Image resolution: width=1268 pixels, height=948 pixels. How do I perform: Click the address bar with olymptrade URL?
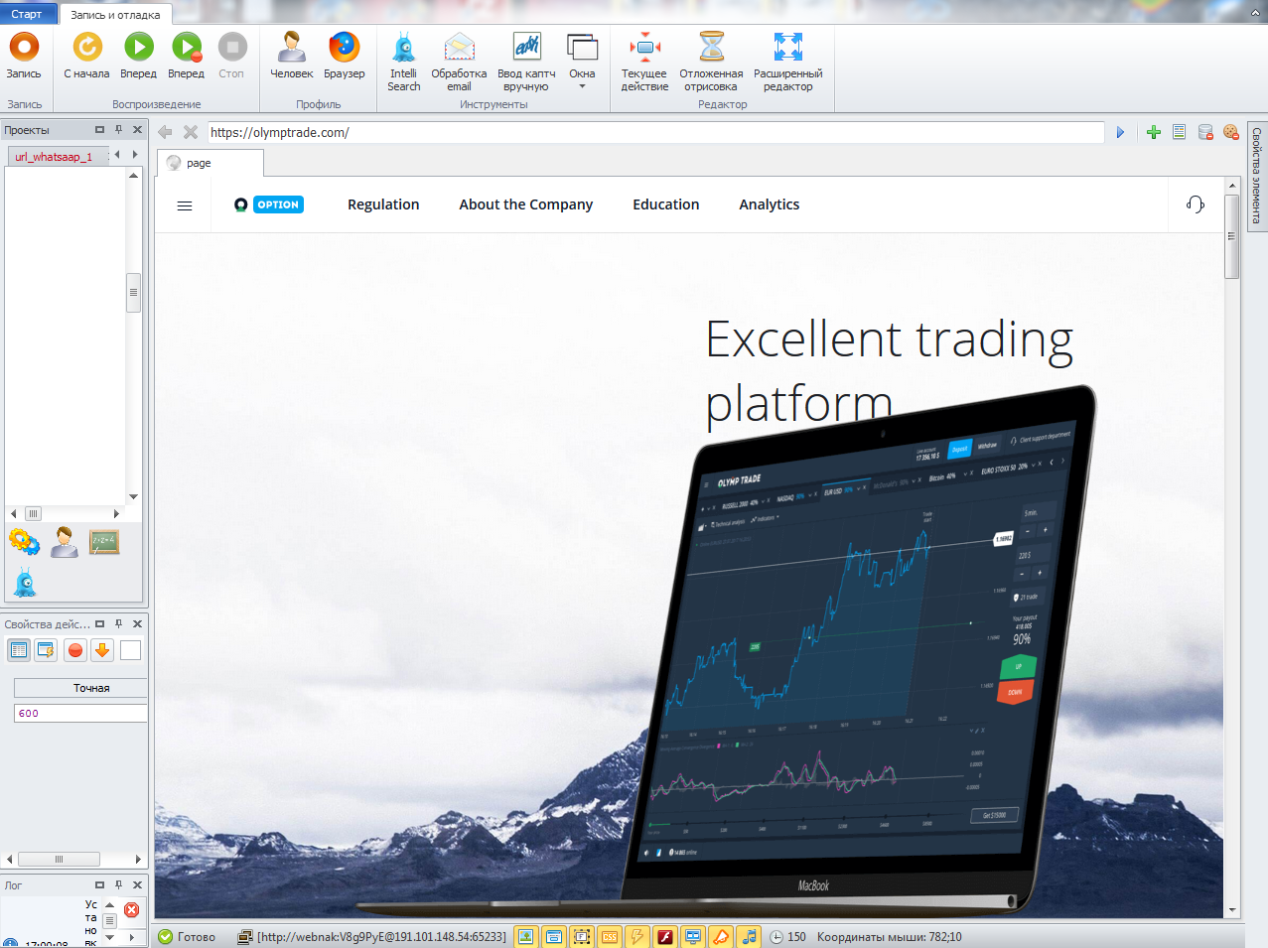click(x=655, y=132)
